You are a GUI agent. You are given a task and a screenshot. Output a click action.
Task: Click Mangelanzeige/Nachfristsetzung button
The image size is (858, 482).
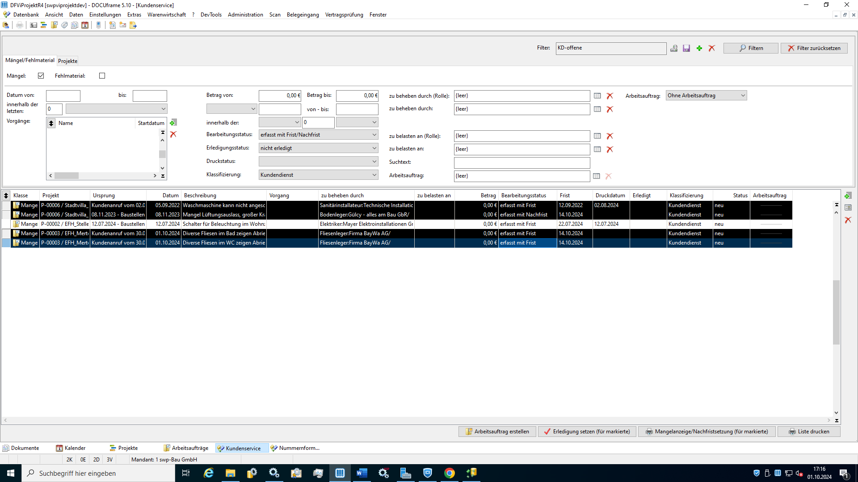pyautogui.click(x=707, y=432)
